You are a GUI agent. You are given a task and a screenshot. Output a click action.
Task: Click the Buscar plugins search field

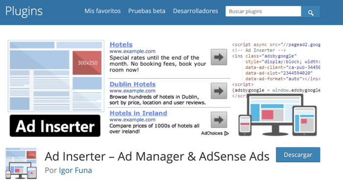(x=264, y=11)
